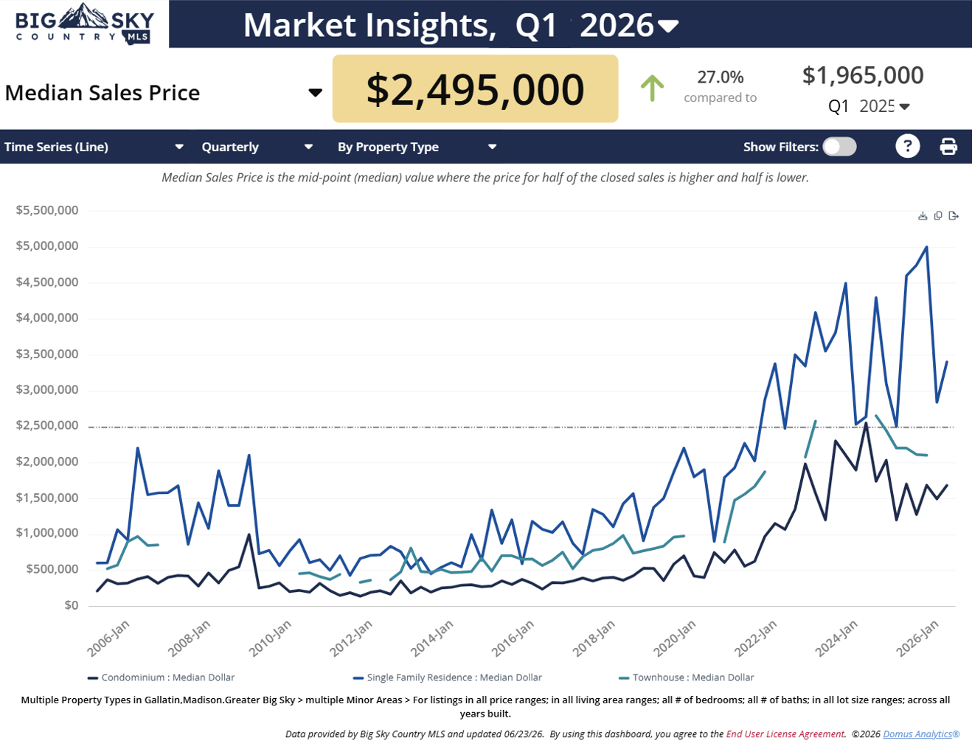
Task: Click the Market Insights, Q1 title text
Action: point(400,26)
